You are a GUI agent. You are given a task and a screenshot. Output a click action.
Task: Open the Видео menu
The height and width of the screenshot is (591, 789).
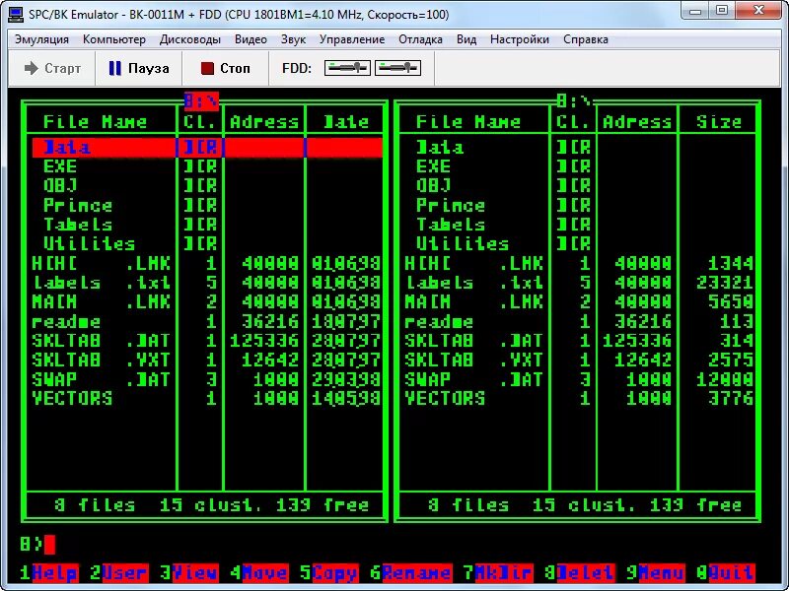[251, 39]
